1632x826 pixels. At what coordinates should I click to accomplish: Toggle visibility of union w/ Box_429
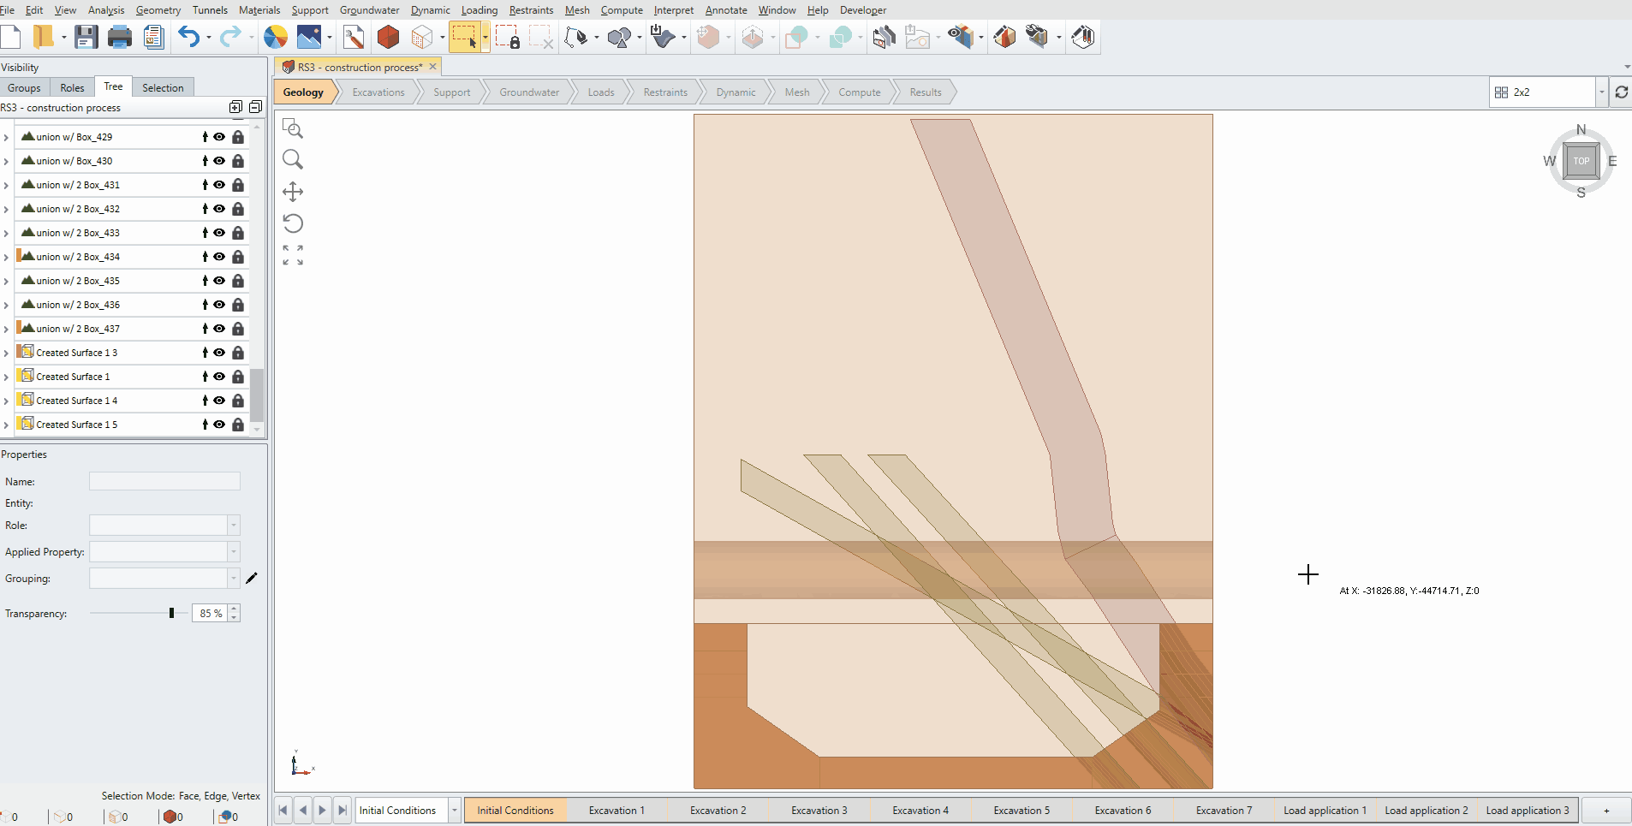(219, 137)
